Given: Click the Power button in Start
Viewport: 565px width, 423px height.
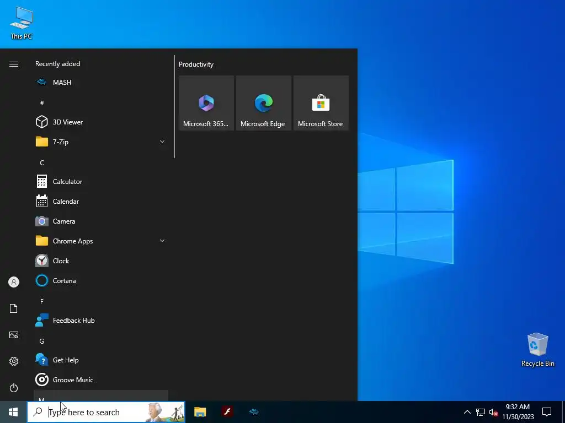Looking at the screenshot, I should 14,388.
